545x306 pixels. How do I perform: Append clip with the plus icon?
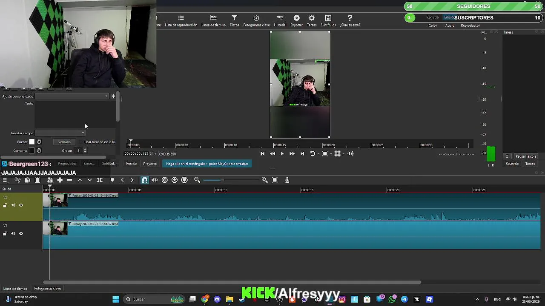pos(60,180)
